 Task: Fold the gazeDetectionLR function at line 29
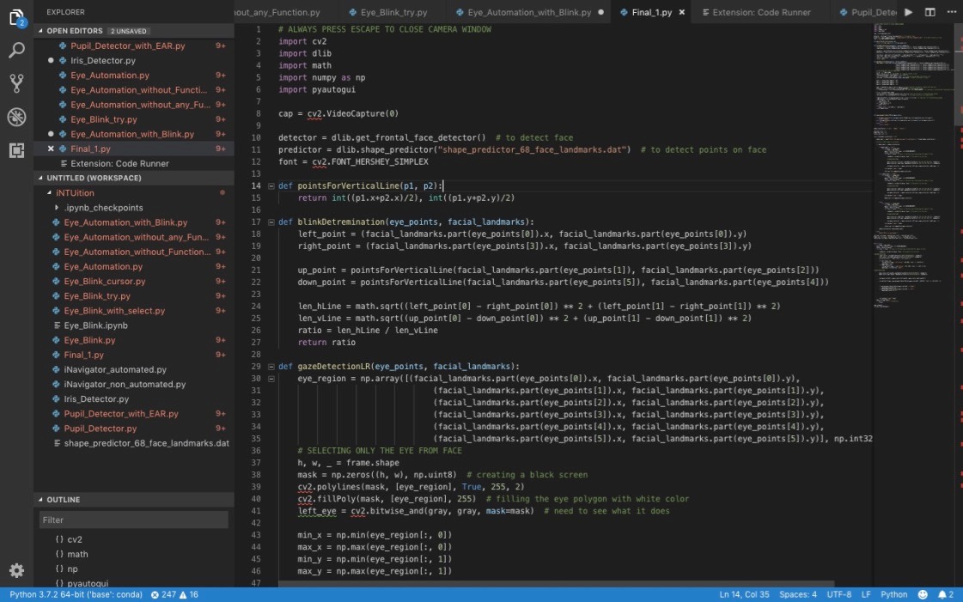click(271, 366)
